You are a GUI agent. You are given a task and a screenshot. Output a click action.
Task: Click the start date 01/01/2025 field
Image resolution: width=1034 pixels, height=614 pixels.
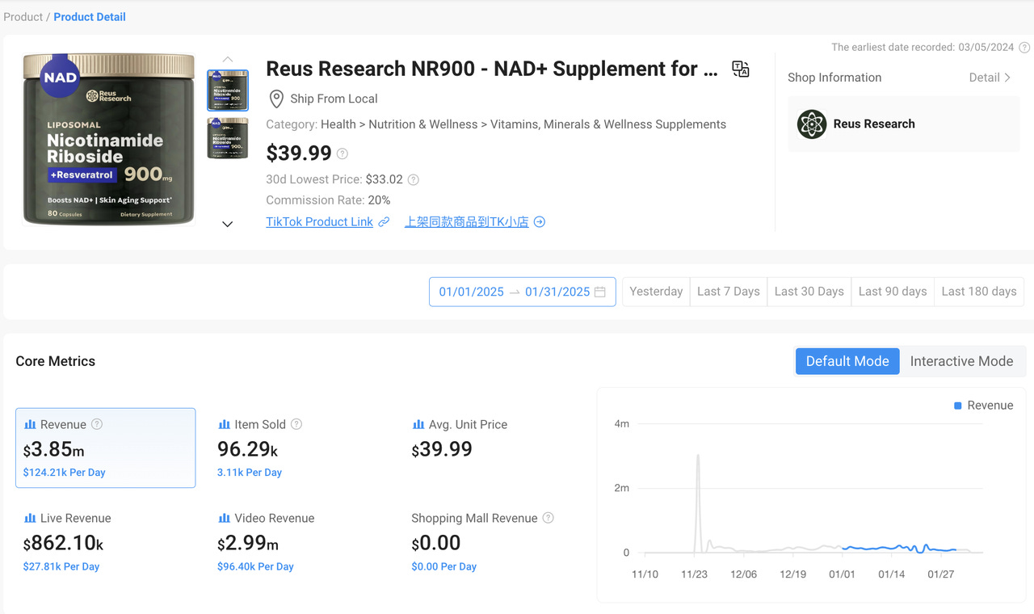point(472,292)
